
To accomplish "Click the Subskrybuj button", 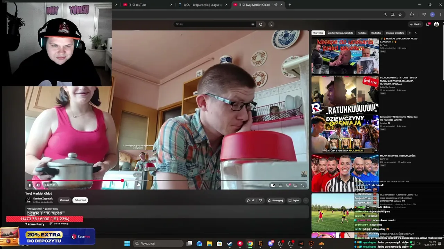I will (x=80, y=200).
